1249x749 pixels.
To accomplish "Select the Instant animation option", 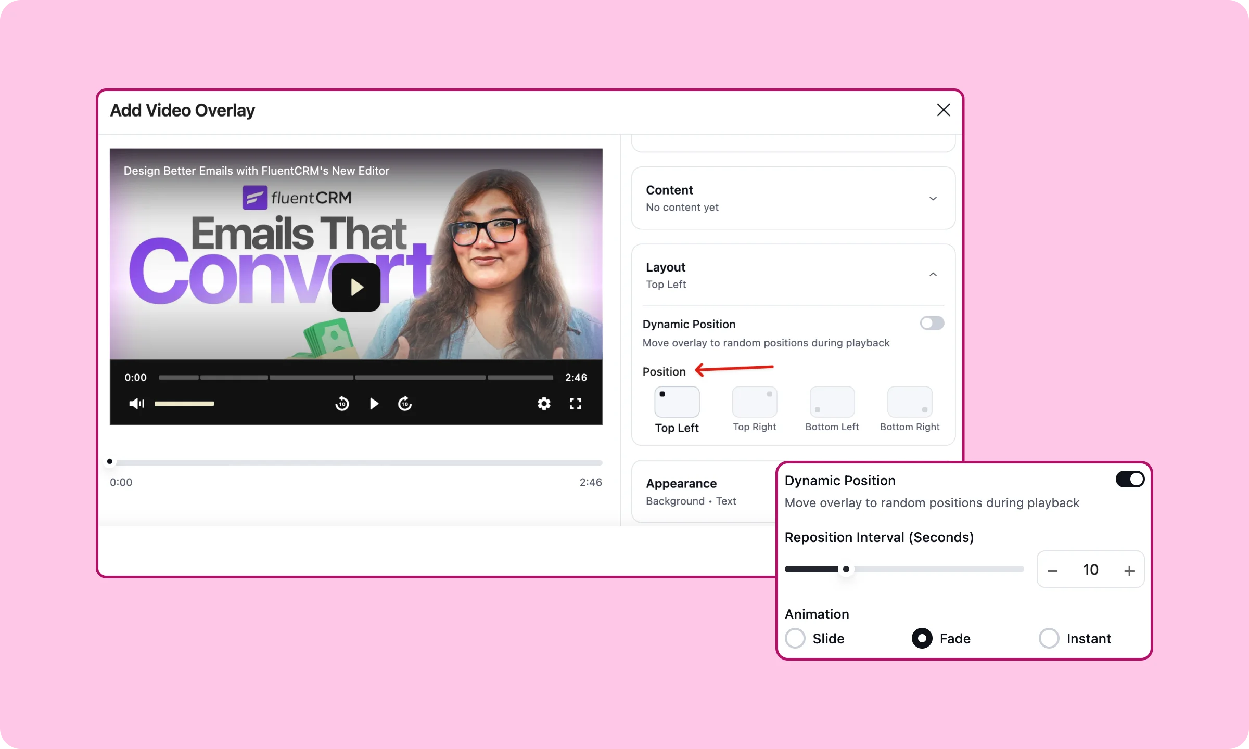I will point(1075,638).
